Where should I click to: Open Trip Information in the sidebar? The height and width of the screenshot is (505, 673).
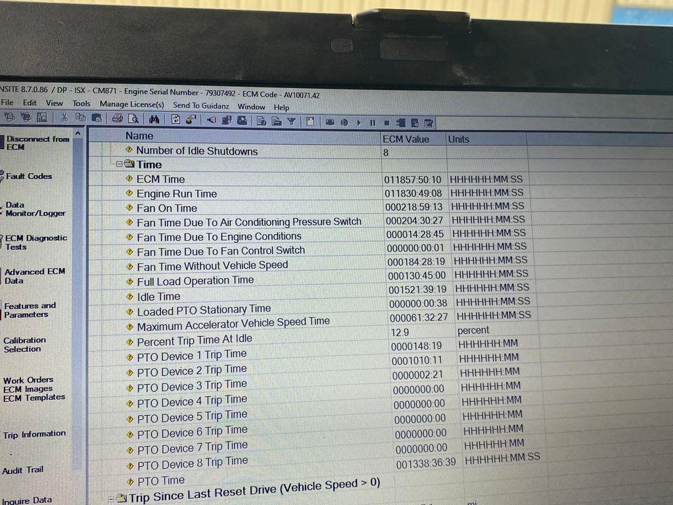[x=34, y=435]
